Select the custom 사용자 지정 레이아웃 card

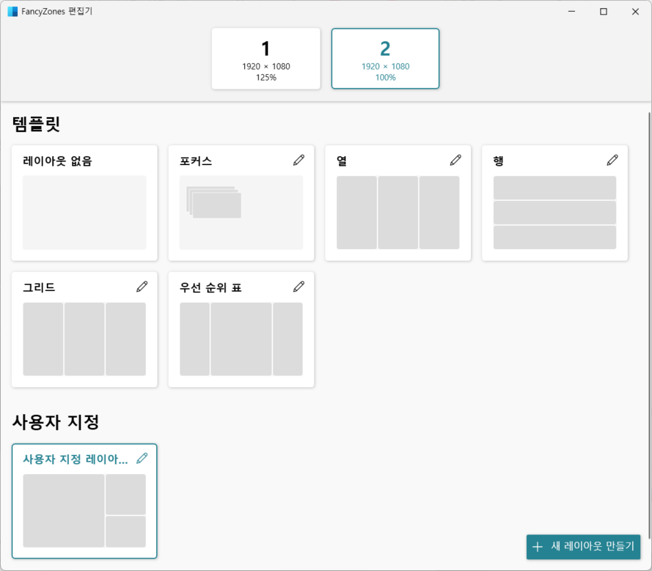(x=84, y=509)
